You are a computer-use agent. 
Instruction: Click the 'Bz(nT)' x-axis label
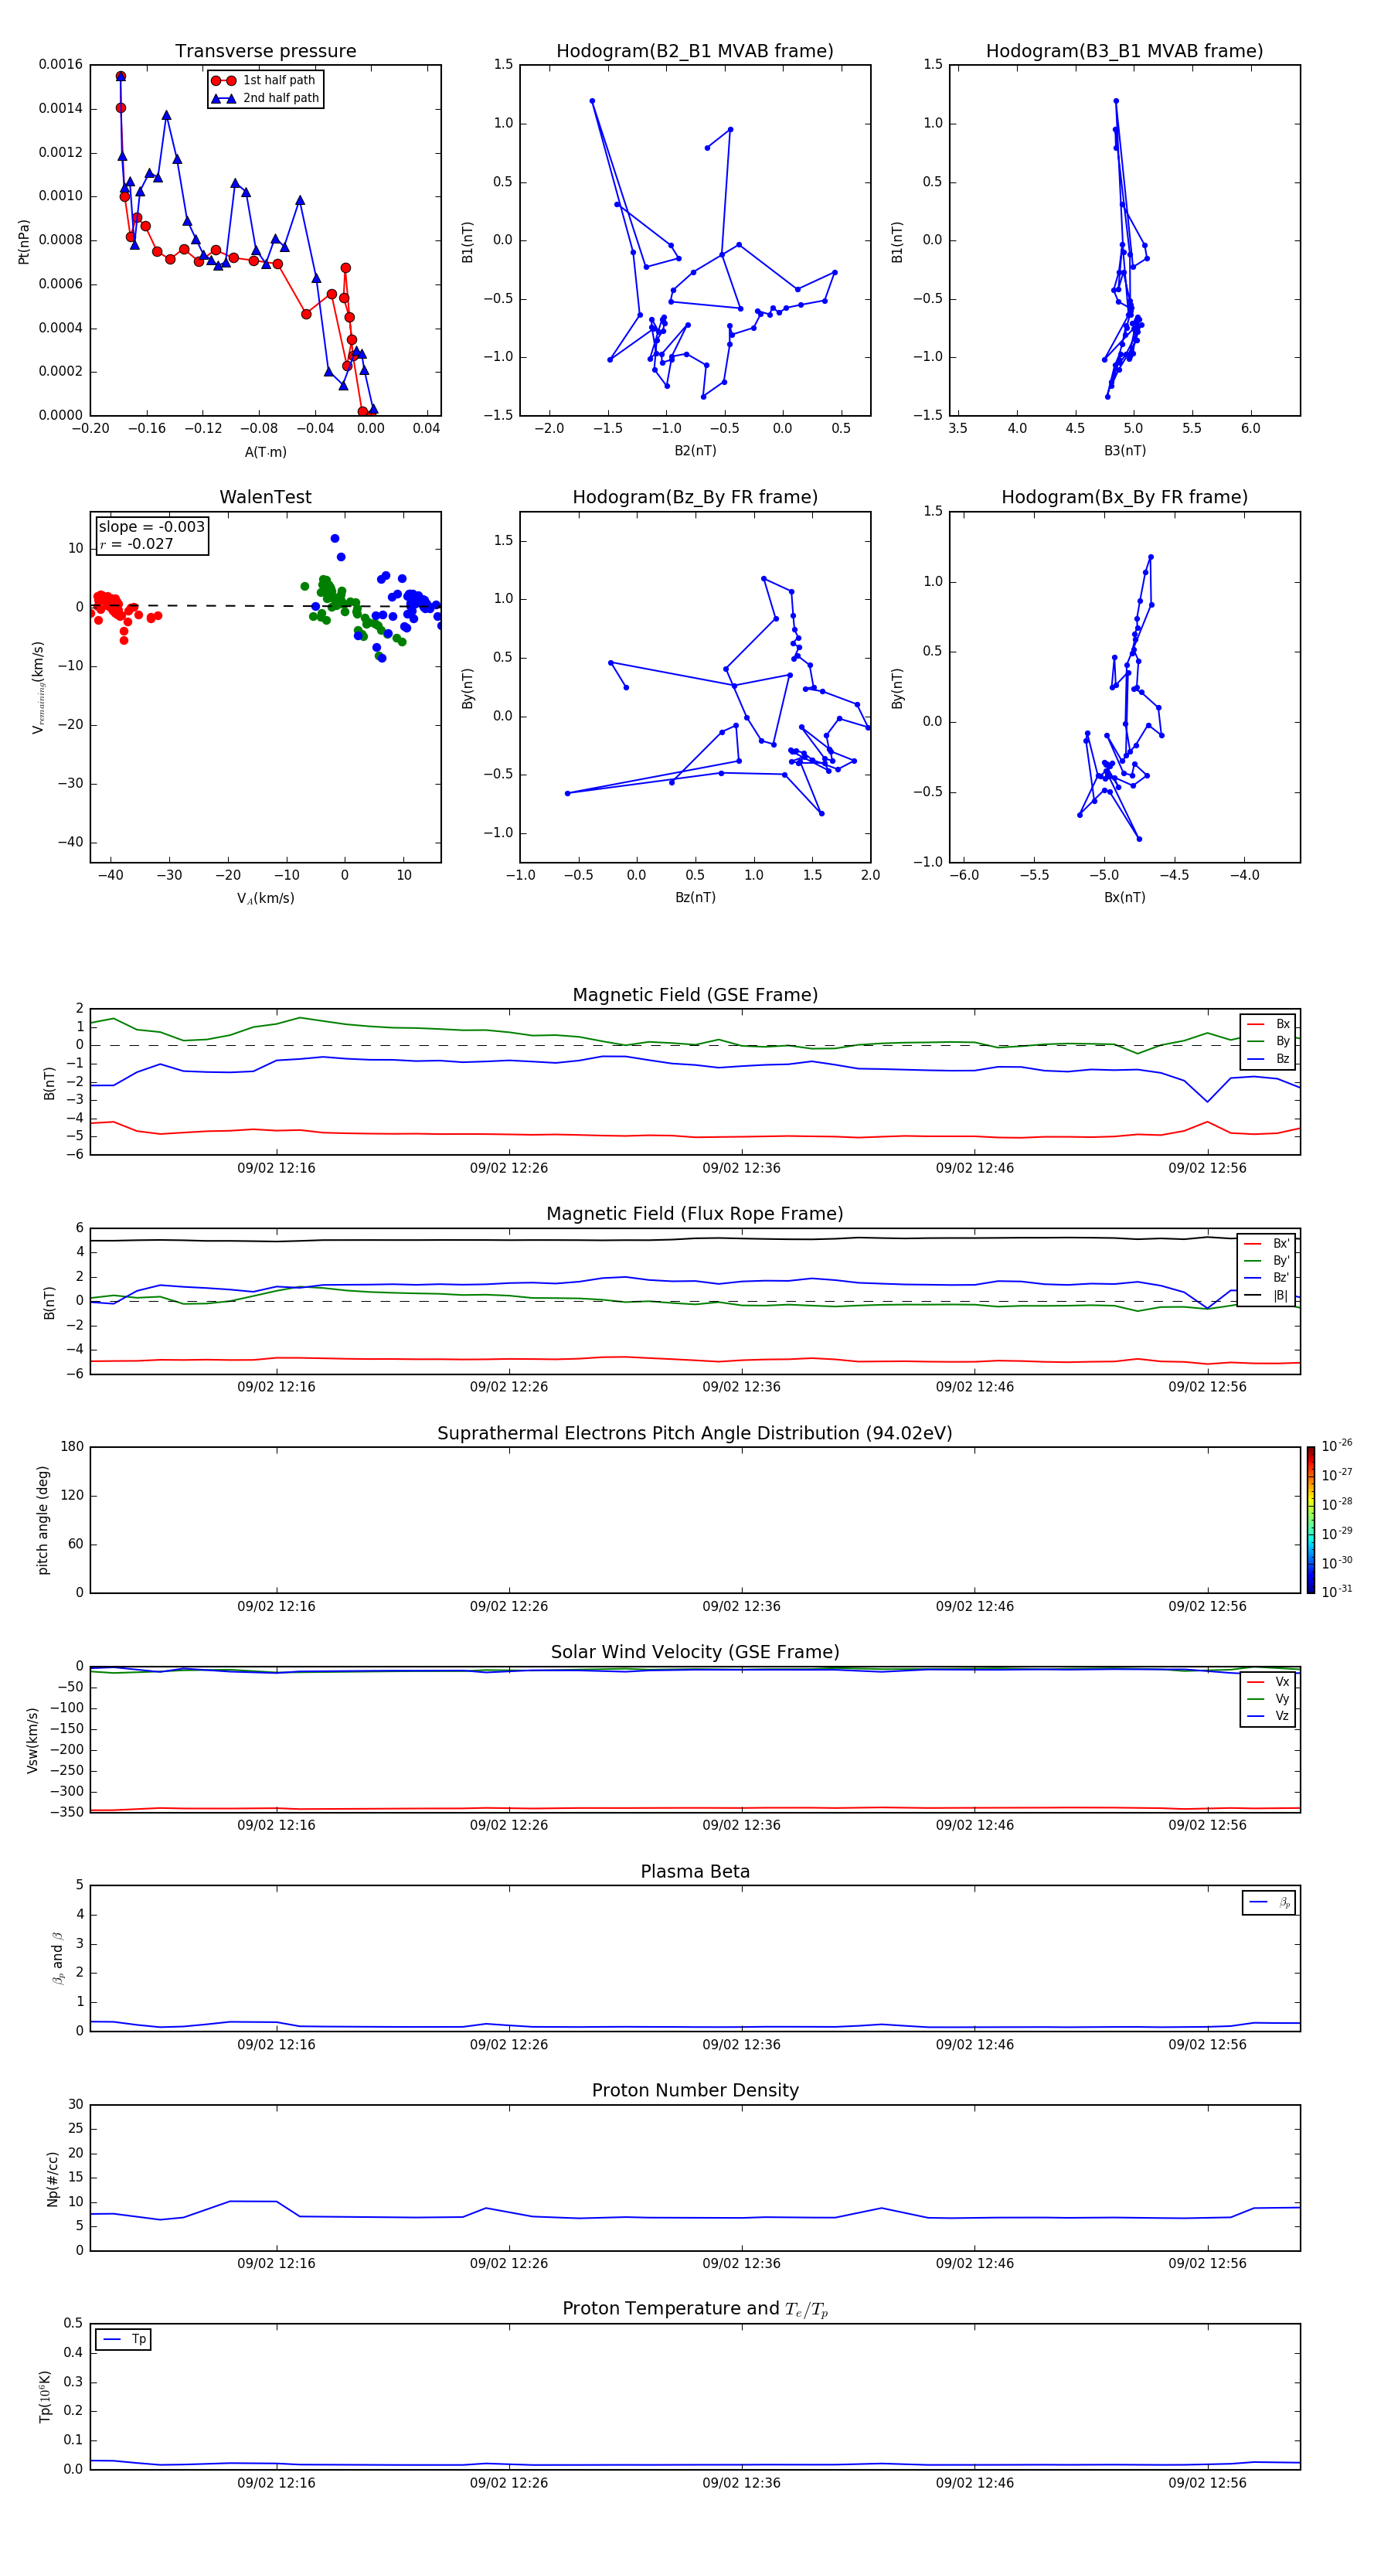(695, 897)
